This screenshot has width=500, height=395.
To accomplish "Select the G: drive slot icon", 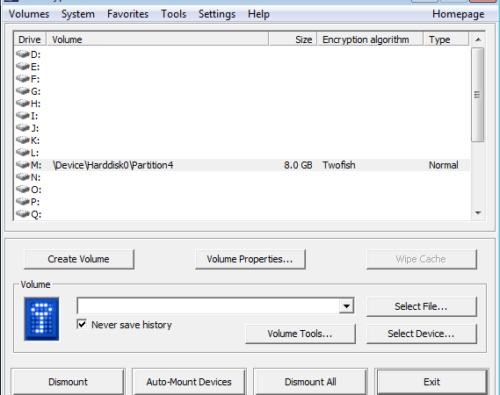I will coord(23,91).
